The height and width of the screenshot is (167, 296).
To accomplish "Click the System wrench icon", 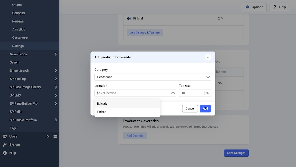I will pos(5,145).
